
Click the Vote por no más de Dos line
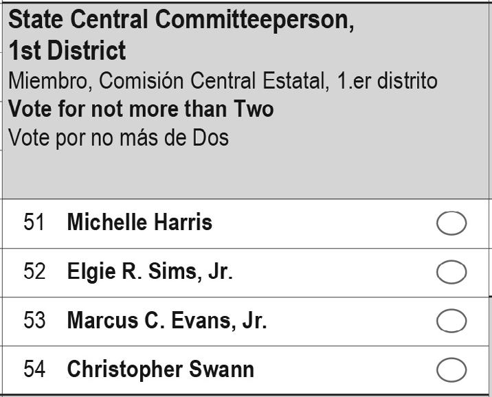[x=119, y=137]
